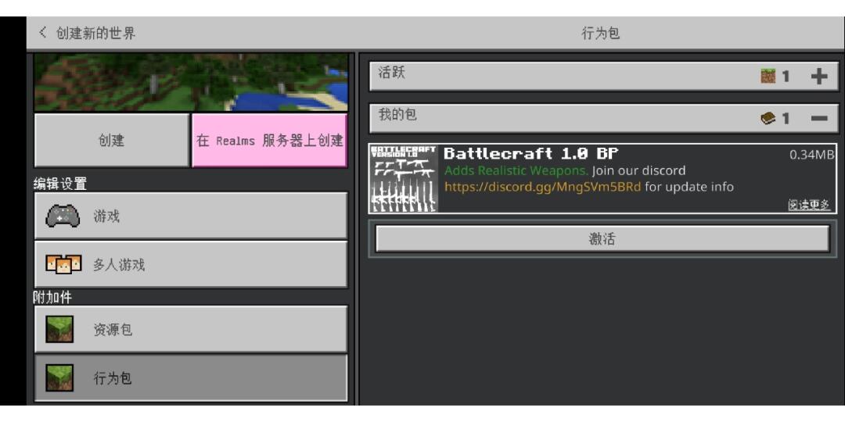This screenshot has width=845, height=422.
Task: Click the back arrow beside 创建新的世界
Action: pyautogui.click(x=43, y=34)
